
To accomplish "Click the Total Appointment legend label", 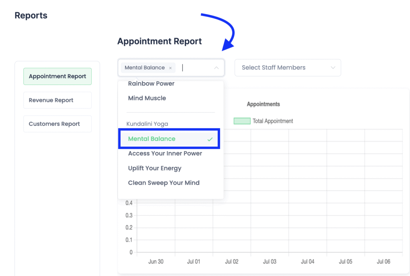I will tap(273, 121).
